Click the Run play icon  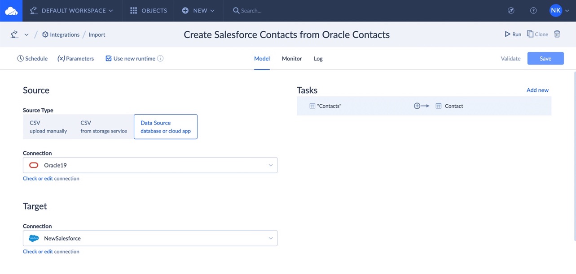(x=507, y=34)
